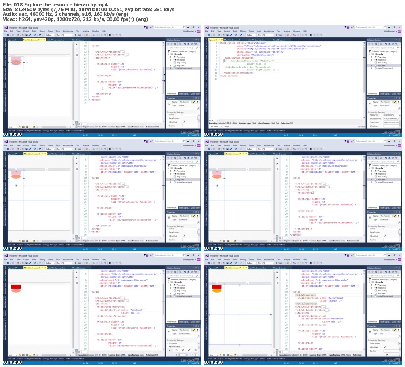Open Architecture menu in the 00:00:50 frame
This screenshot has width=405, height=367.
coord(269,31)
